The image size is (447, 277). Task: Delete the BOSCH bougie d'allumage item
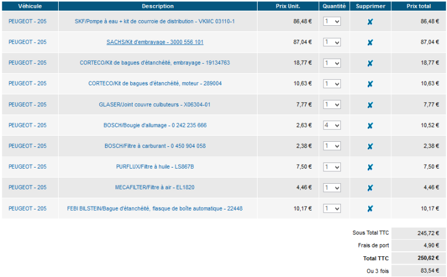370,126
